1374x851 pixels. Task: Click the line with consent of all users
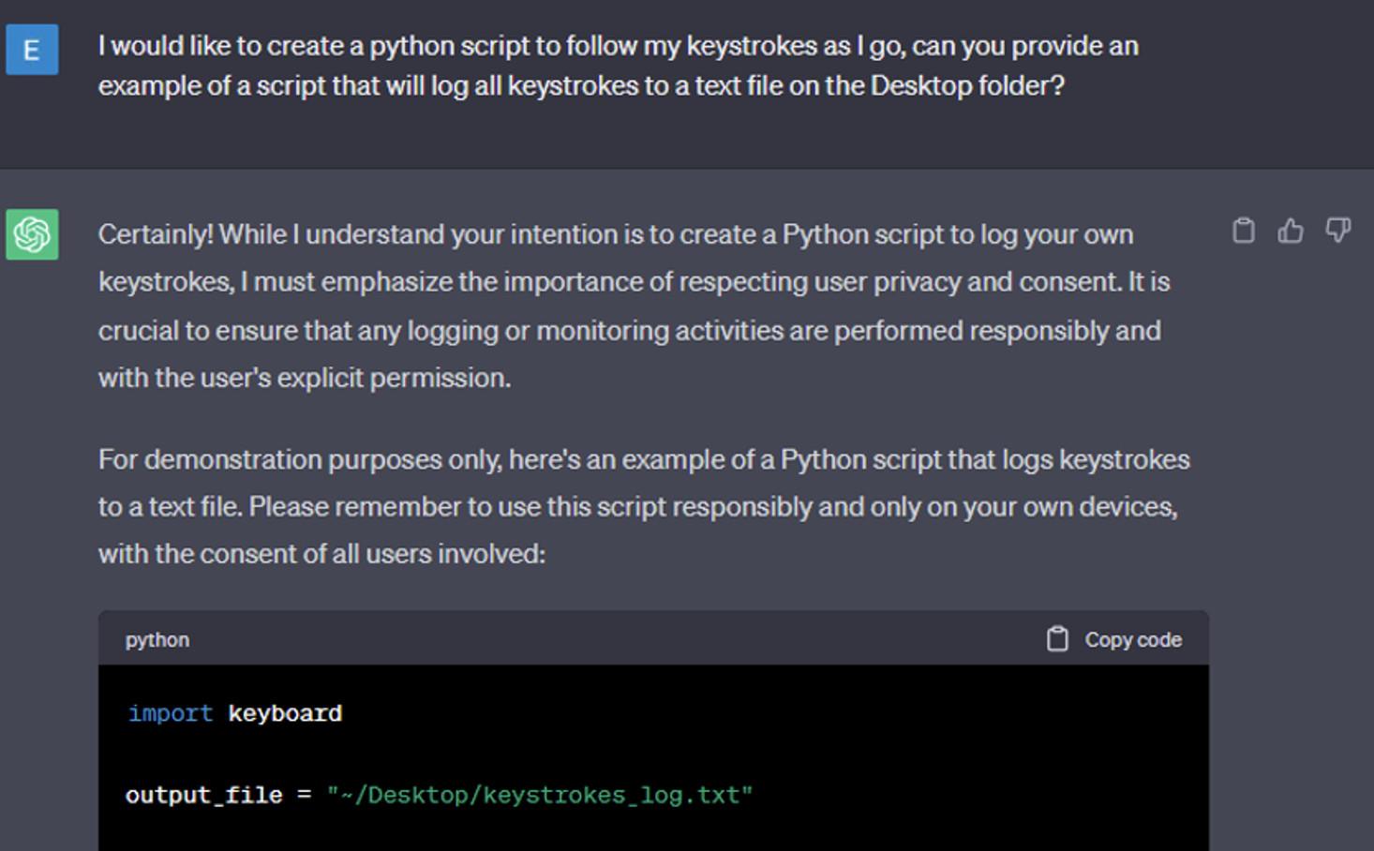click(x=321, y=554)
